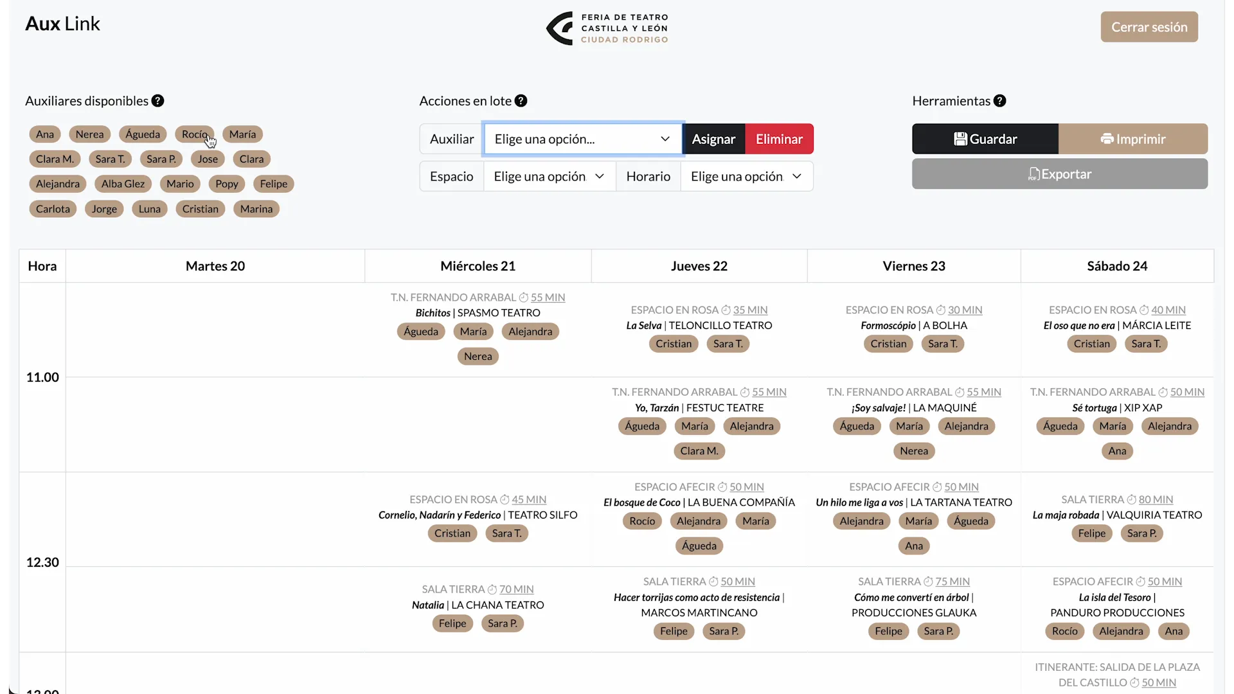Click the Guardar save button
The height and width of the screenshot is (694, 1234).
coord(985,139)
